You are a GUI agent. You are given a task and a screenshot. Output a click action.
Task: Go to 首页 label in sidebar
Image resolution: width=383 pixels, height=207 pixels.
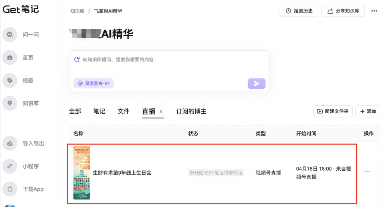tap(28, 57)
